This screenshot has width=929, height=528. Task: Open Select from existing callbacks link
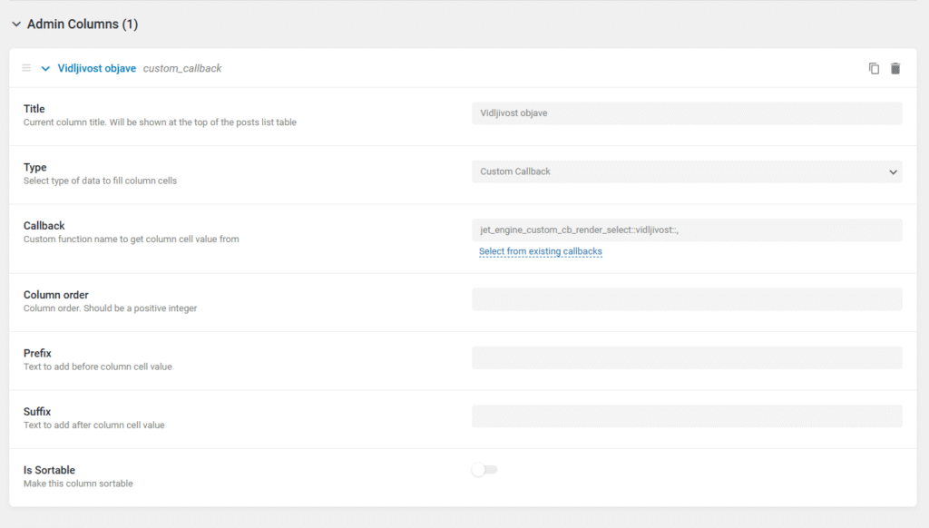[540, 251]
